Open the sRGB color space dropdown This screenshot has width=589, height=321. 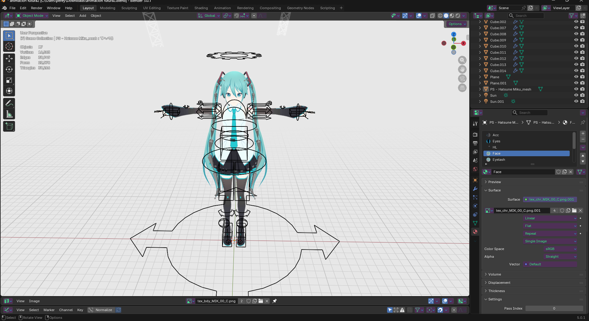(560, 249)
